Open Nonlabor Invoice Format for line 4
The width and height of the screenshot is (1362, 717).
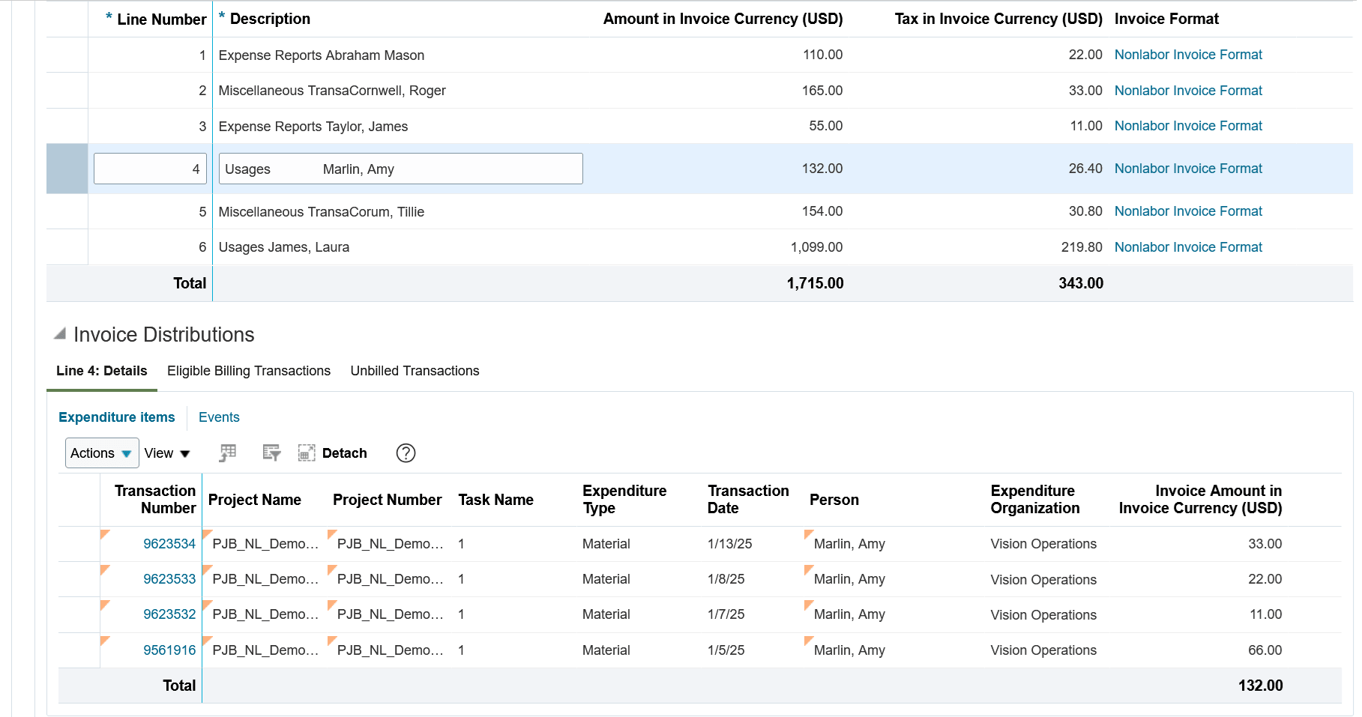click(x=1188, y=169)
